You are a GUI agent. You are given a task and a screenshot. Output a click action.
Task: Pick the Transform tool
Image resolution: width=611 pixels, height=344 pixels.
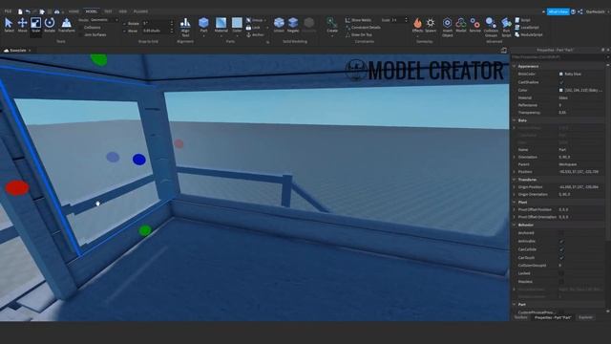[x=66, y=25]
